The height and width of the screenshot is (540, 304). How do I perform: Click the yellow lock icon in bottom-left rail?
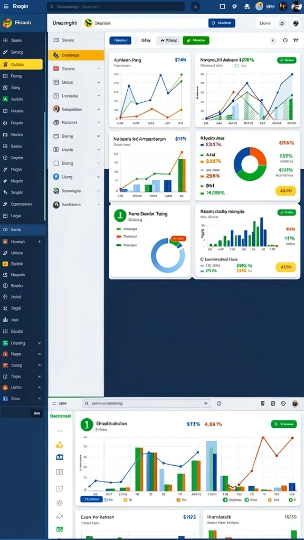point(59,445)
